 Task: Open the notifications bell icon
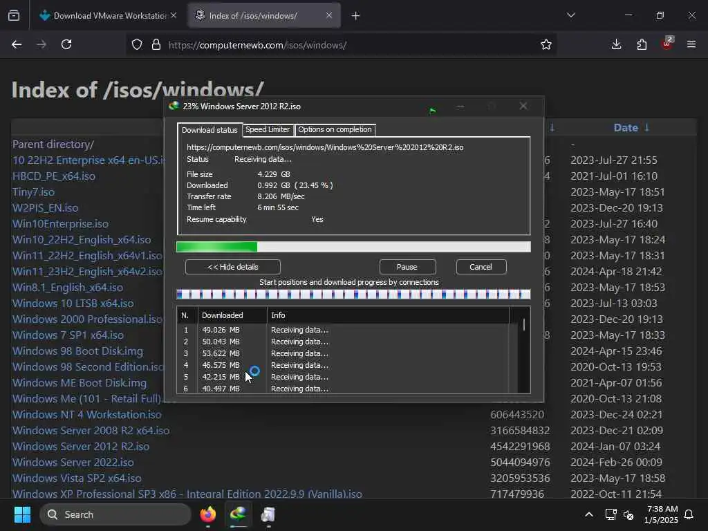[689, 514]
